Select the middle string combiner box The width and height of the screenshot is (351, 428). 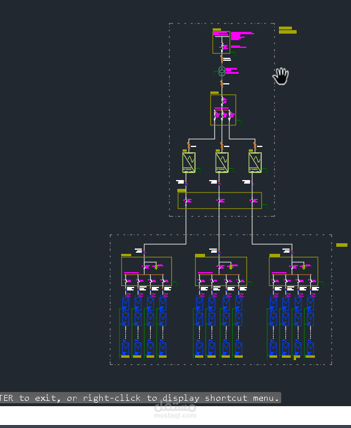click(221, 272)
